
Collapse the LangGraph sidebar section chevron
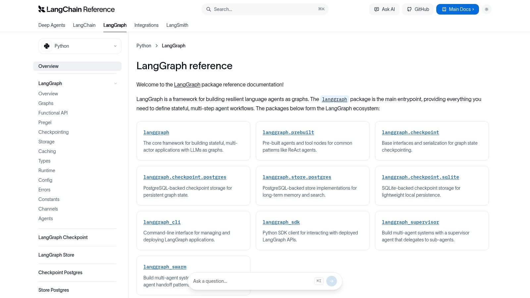[115, 83]
